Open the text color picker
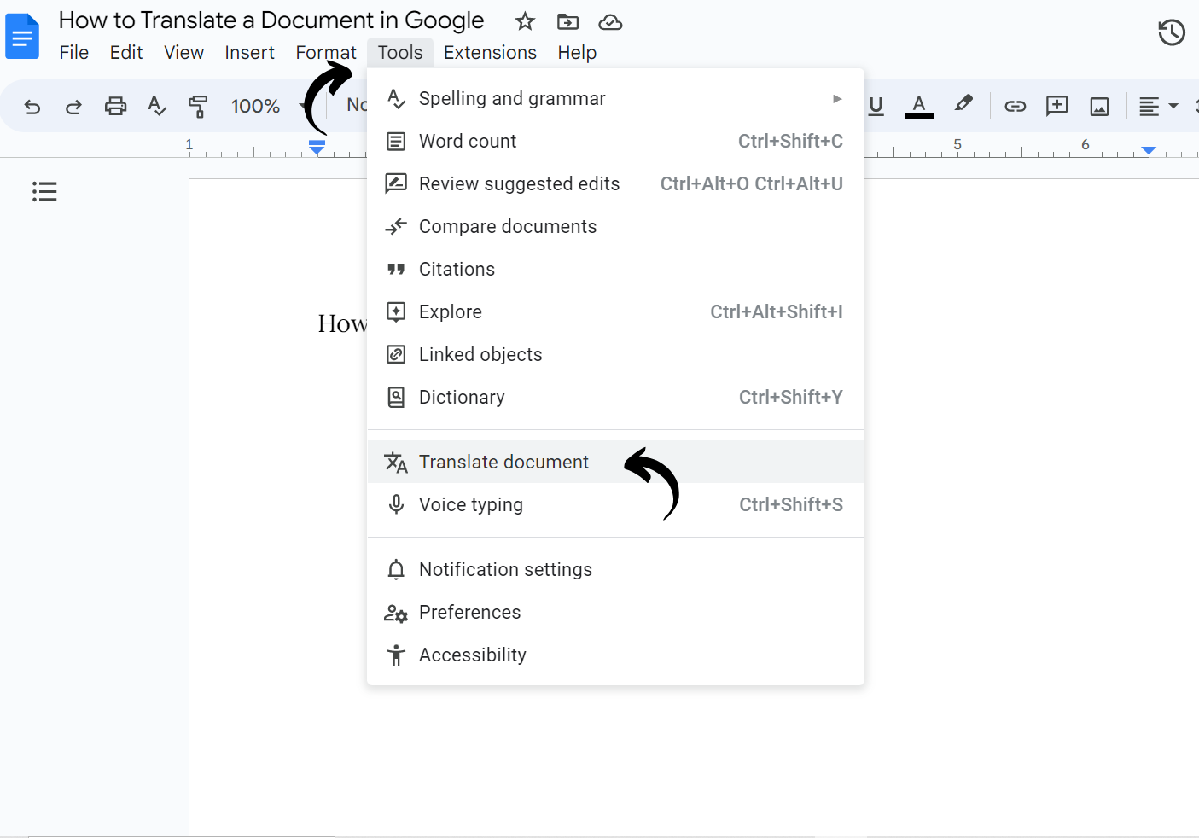The height and width of the screenshot is (838, 1199). pos(918,106)
